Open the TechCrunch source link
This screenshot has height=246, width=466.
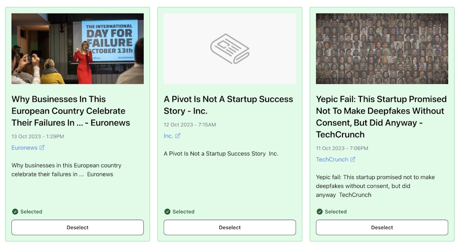click(332, 160)
